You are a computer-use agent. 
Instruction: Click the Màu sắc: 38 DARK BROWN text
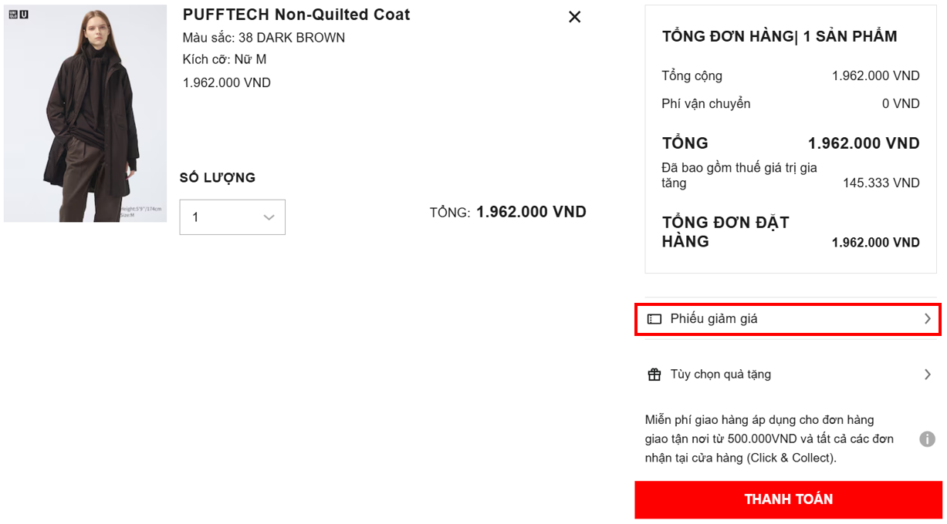(x=264, y=38)
